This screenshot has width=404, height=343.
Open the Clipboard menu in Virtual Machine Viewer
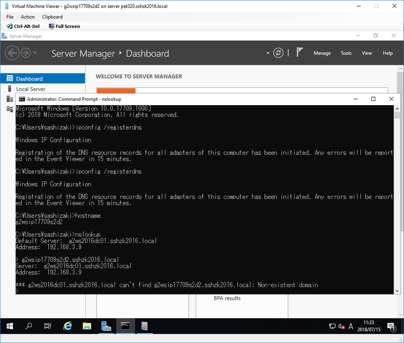tap(52, 17)
